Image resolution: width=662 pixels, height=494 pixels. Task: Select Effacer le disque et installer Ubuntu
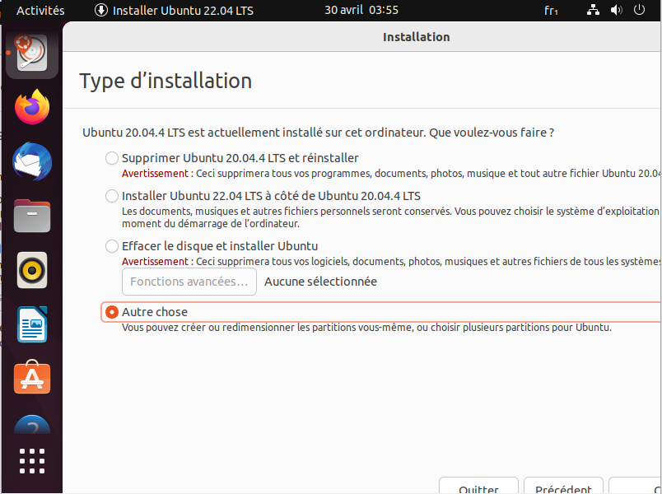[x=112, y=246]
